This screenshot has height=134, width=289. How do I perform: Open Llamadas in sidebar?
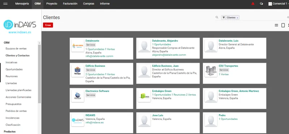pos(11,83)
